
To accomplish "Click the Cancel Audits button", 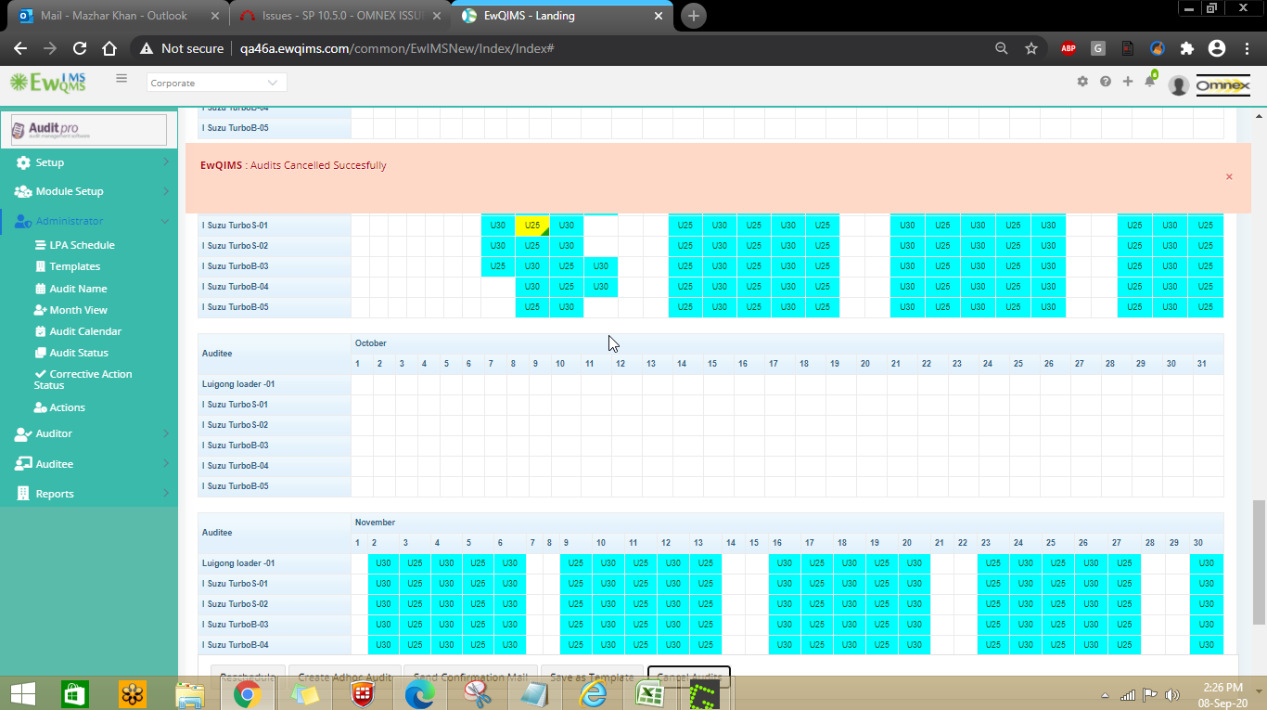I will pyautogui.click(x=689, y=677).
